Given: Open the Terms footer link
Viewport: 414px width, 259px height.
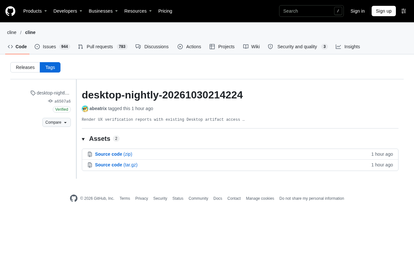Looking at the screenshot, I should click(x=125, y=198).
